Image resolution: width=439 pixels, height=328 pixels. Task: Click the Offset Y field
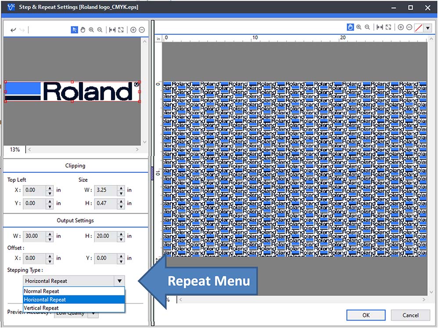pos(105,258)
